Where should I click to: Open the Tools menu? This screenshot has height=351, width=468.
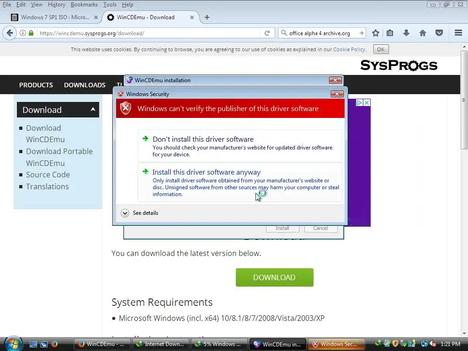(110, 5)
